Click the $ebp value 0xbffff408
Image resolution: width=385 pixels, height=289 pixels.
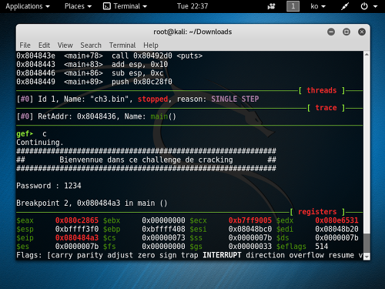pyautogui.click(x=163, y=229)
